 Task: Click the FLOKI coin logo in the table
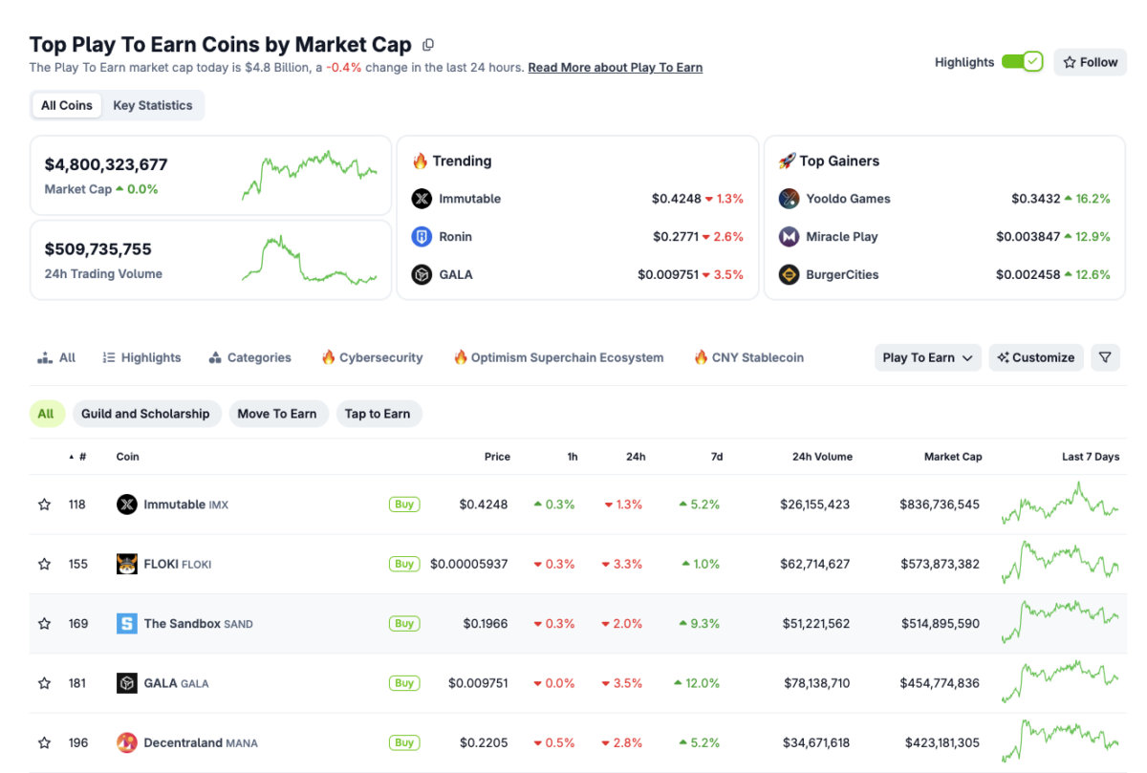click(127, 564)
